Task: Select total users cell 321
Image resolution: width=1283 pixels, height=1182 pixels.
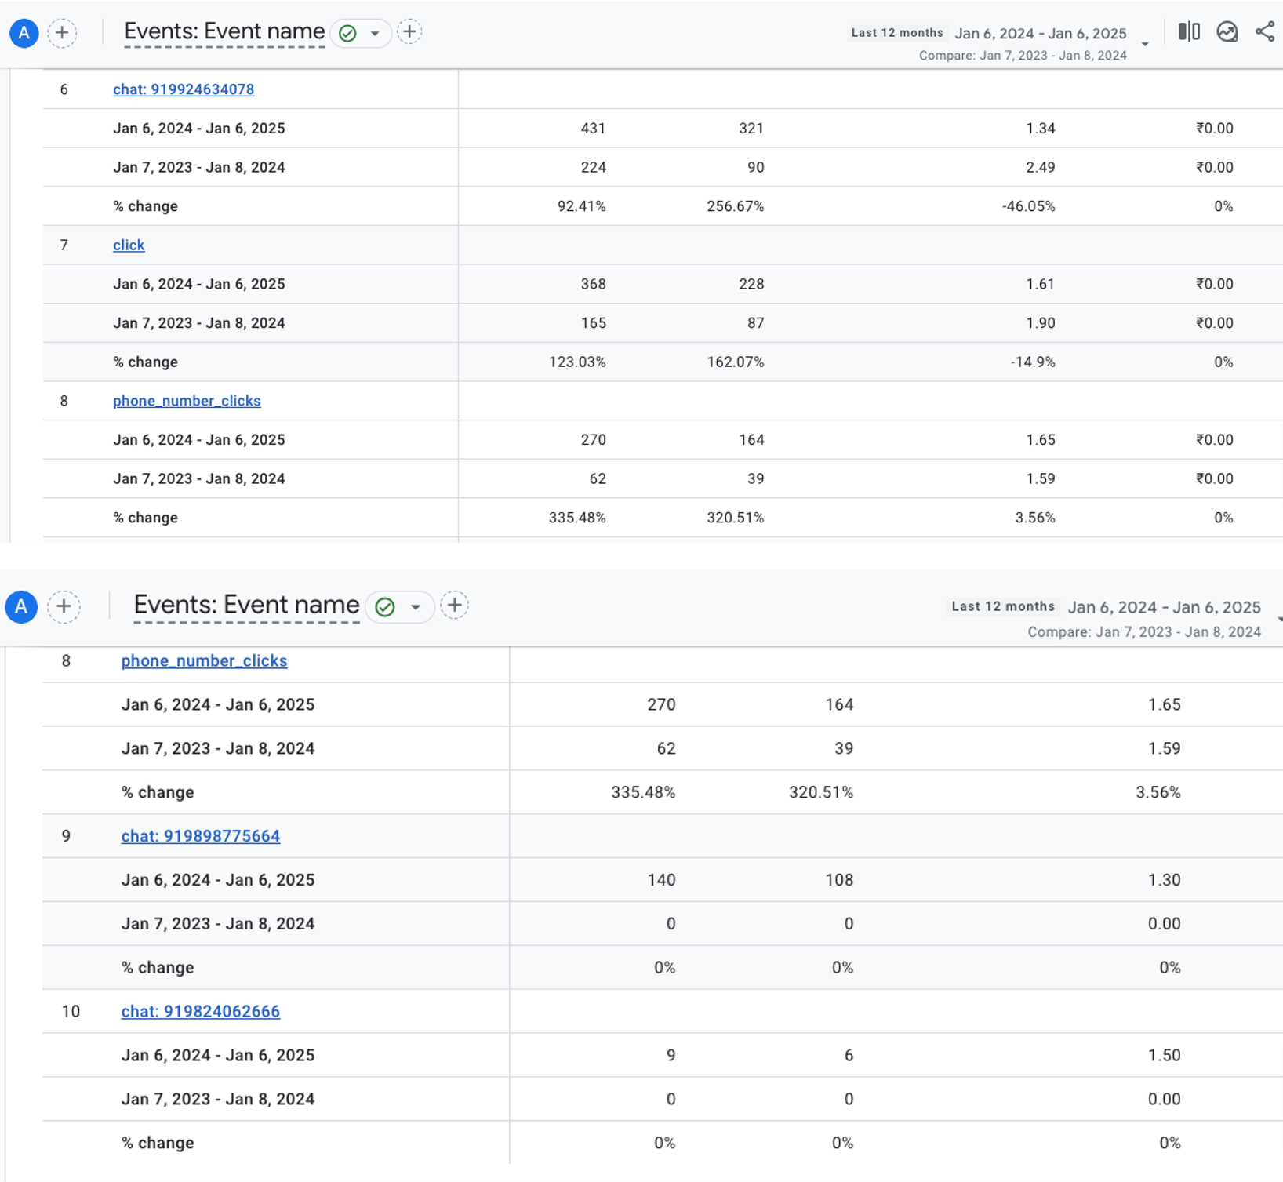Action: coord(751,128)
